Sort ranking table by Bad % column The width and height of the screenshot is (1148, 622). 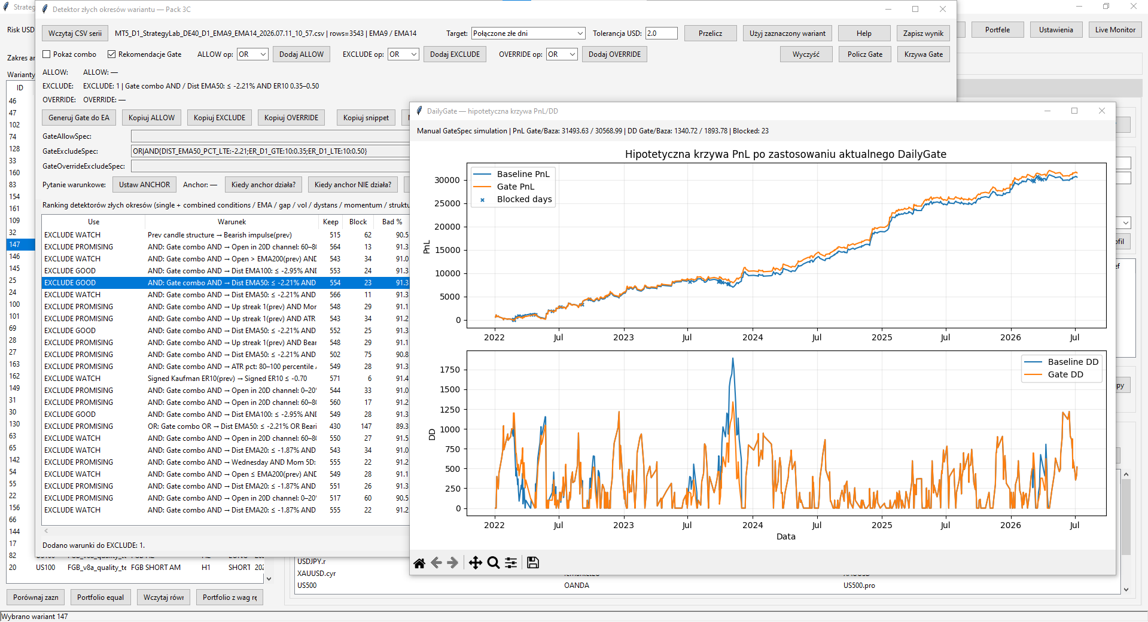pyautogui.click(x=392, y=222)
